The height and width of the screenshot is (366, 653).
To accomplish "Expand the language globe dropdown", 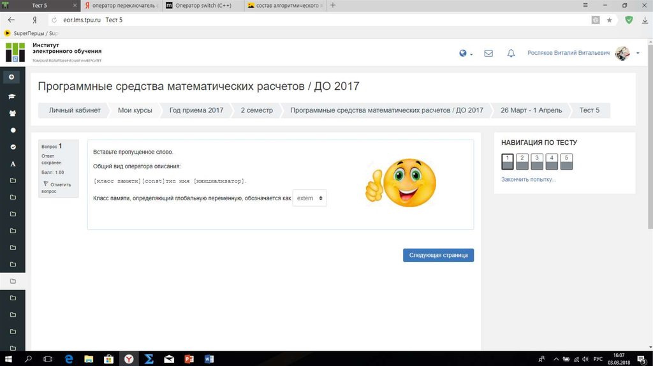I will (466, 54).
